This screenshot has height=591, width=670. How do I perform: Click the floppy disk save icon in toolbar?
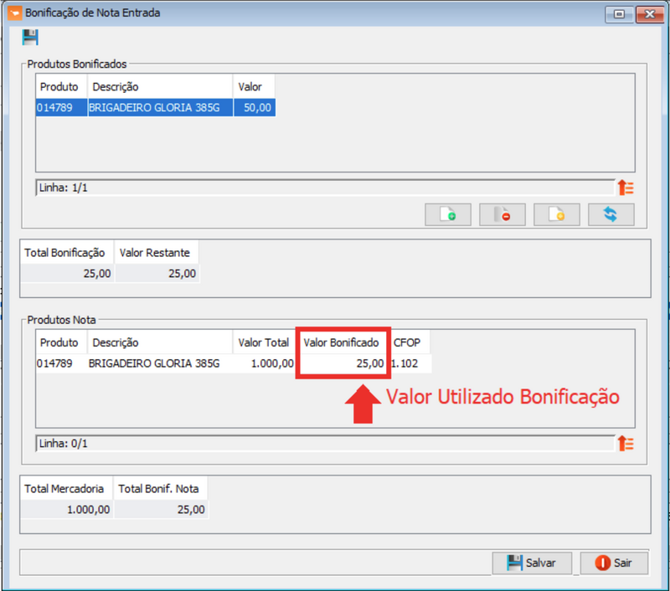click(x=31, y=38)
